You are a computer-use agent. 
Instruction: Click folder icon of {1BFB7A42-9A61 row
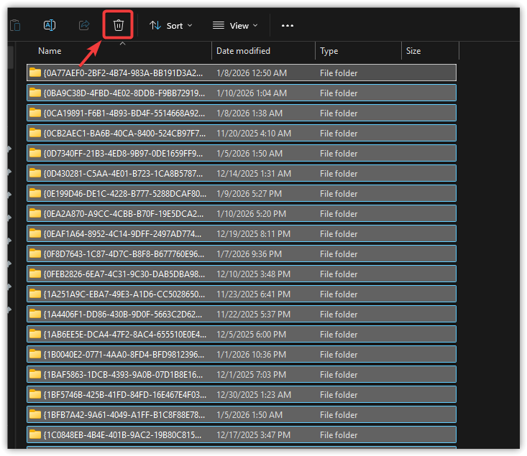click(x=35, y=414)
